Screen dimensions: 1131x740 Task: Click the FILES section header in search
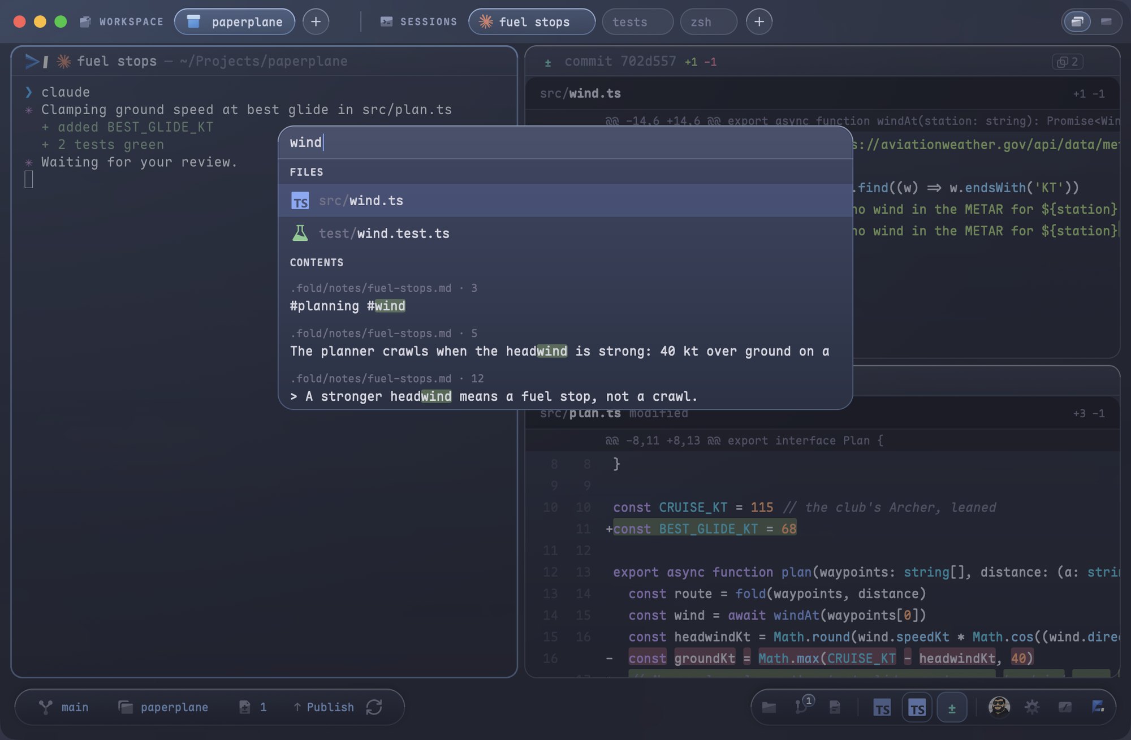[307, 172]
